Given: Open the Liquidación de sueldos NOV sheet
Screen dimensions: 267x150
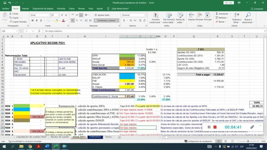Looking at the screenshot, I should (31, 137).
